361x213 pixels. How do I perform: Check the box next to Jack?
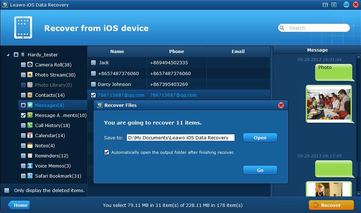pyautogui.click(x=94, y=63)
